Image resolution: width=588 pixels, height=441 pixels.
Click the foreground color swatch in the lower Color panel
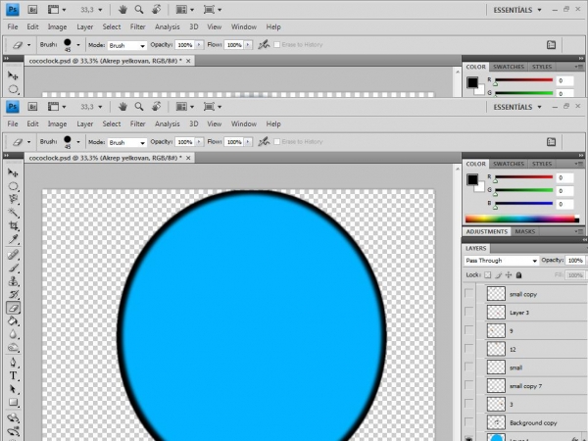pos(472,179)
